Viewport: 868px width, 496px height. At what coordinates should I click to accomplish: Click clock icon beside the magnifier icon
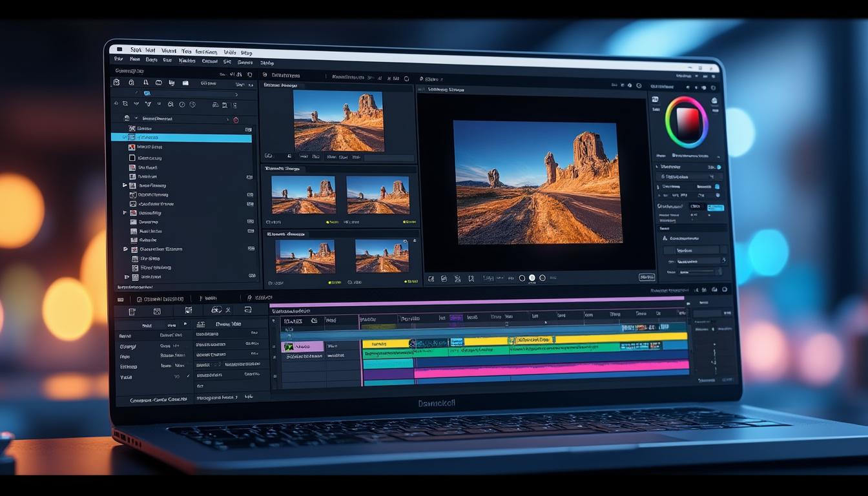[182, 105]
